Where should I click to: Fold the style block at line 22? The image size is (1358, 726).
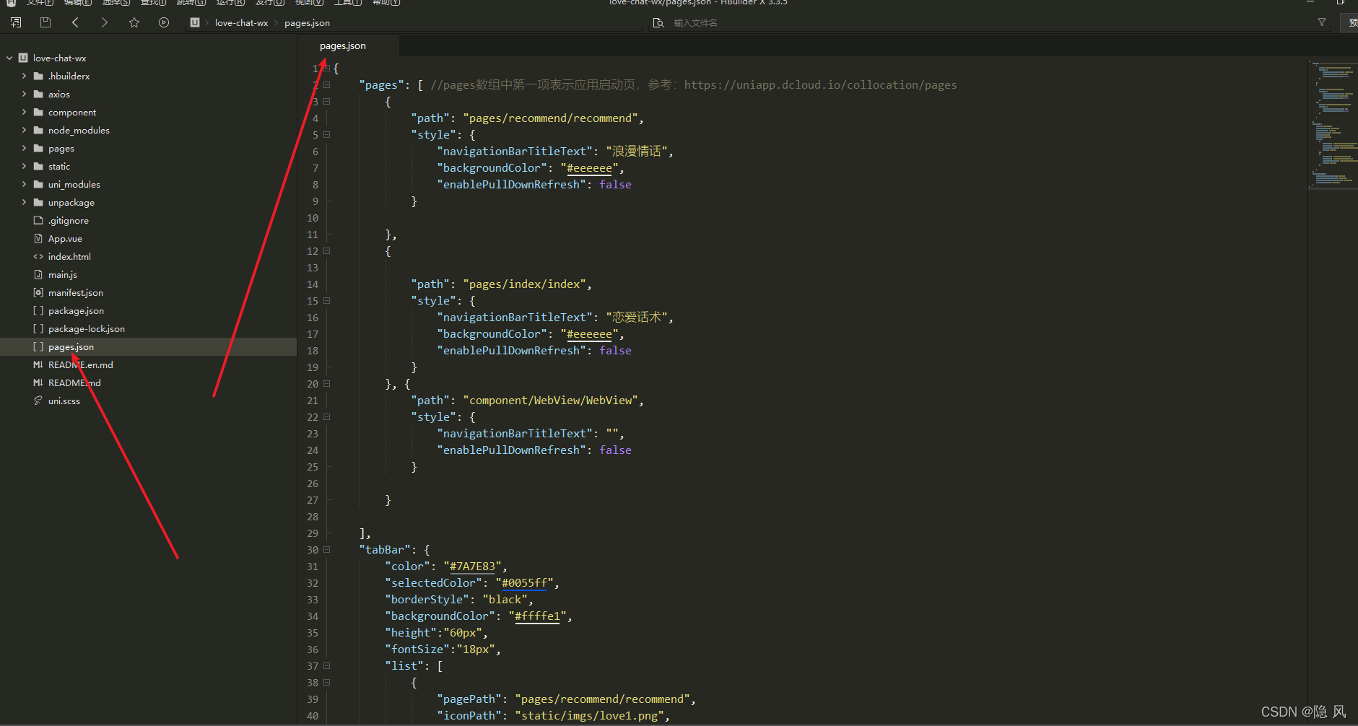coord(327,416)
